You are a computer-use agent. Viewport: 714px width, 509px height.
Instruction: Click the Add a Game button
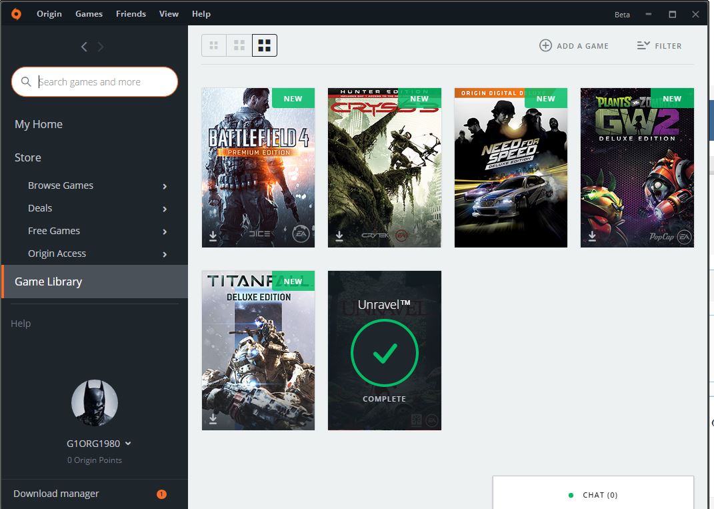tap(574, 46)
